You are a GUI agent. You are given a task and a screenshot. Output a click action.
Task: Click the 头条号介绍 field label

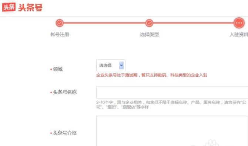point(65,133)
